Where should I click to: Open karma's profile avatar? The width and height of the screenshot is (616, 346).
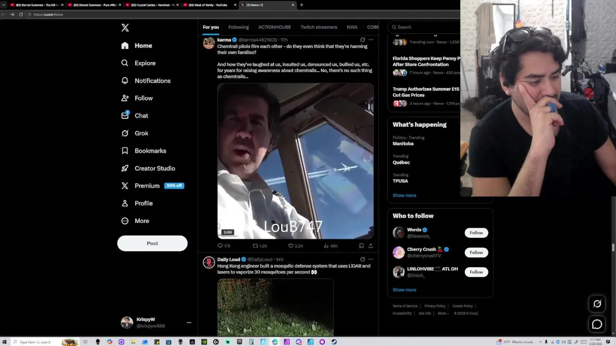pyautogui.click(x=209, y=43)
